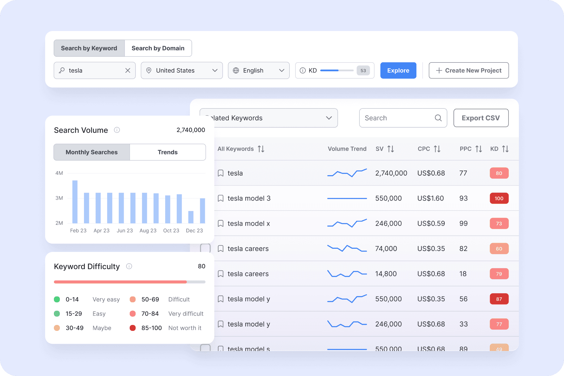Click the tesla model 3 keyword text

coord(249,198)
